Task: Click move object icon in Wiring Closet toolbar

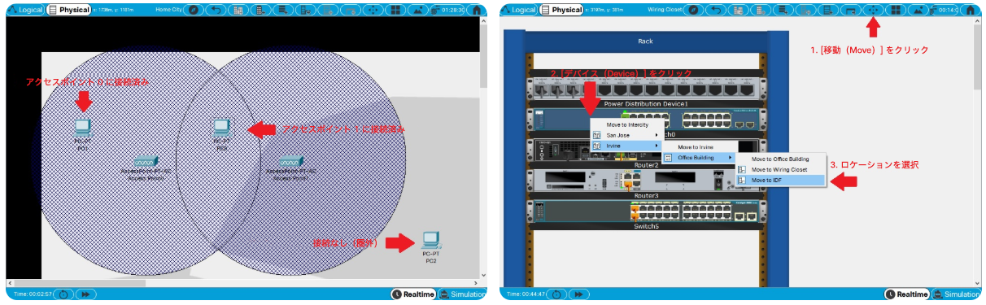Action: coord(872,10)
